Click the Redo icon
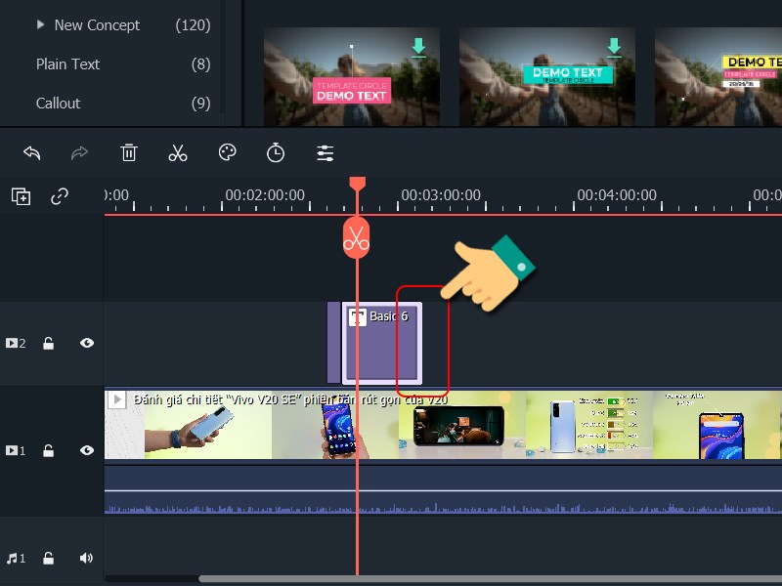The image size is (782, 586). [79, 153]
